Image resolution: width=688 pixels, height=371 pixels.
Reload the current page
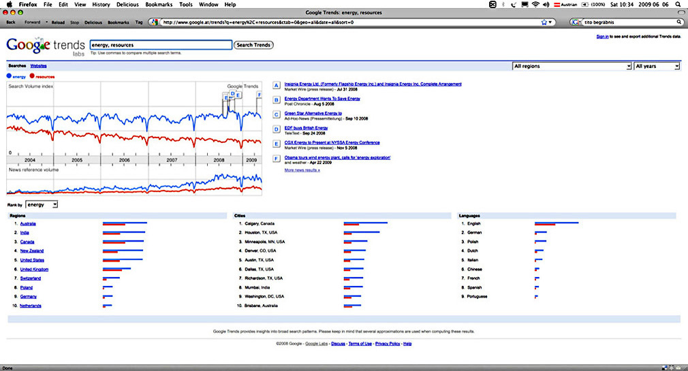click(x=58, y=22)
